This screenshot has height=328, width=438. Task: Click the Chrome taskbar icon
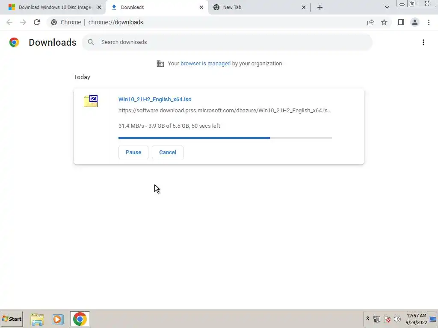(x=80, y=319)
